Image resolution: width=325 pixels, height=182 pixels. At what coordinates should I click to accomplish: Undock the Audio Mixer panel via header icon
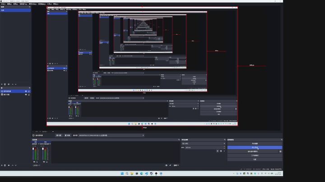179,140
